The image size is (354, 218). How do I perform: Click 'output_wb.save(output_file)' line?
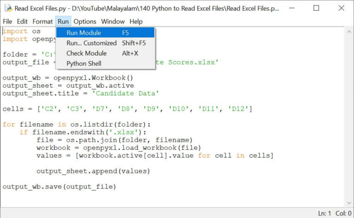point(59,186)
